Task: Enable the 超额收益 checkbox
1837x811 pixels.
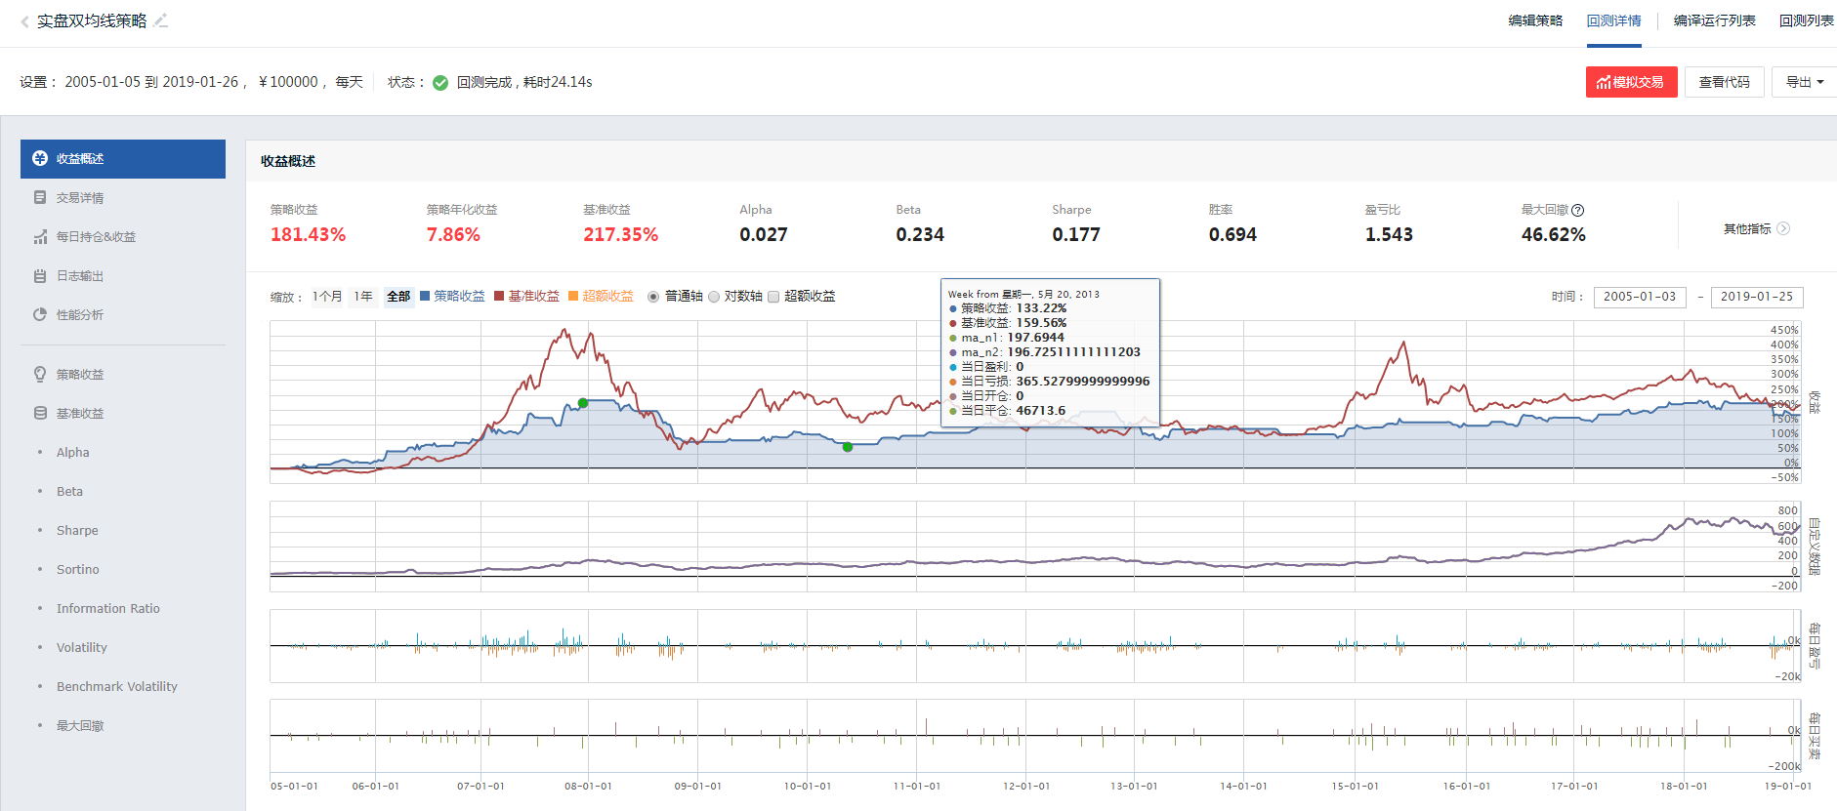Action: 773,297
